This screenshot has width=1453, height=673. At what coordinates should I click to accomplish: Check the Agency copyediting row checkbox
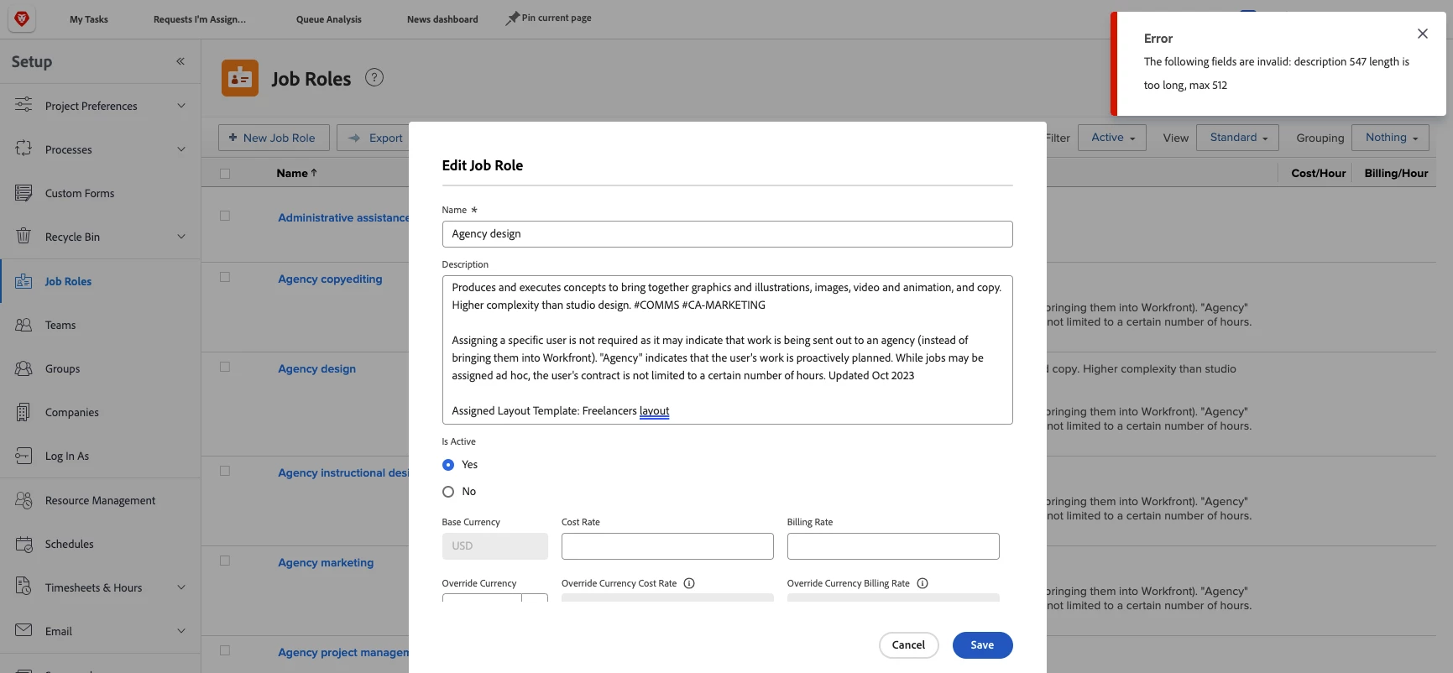click(x=225, y=277)
